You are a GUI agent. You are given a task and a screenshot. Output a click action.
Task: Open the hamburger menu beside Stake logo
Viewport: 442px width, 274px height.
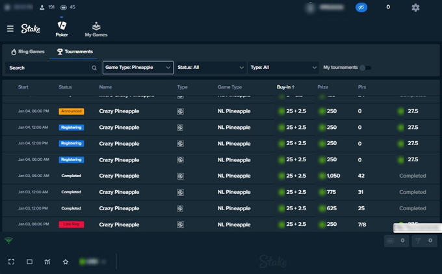coord(10,29)
